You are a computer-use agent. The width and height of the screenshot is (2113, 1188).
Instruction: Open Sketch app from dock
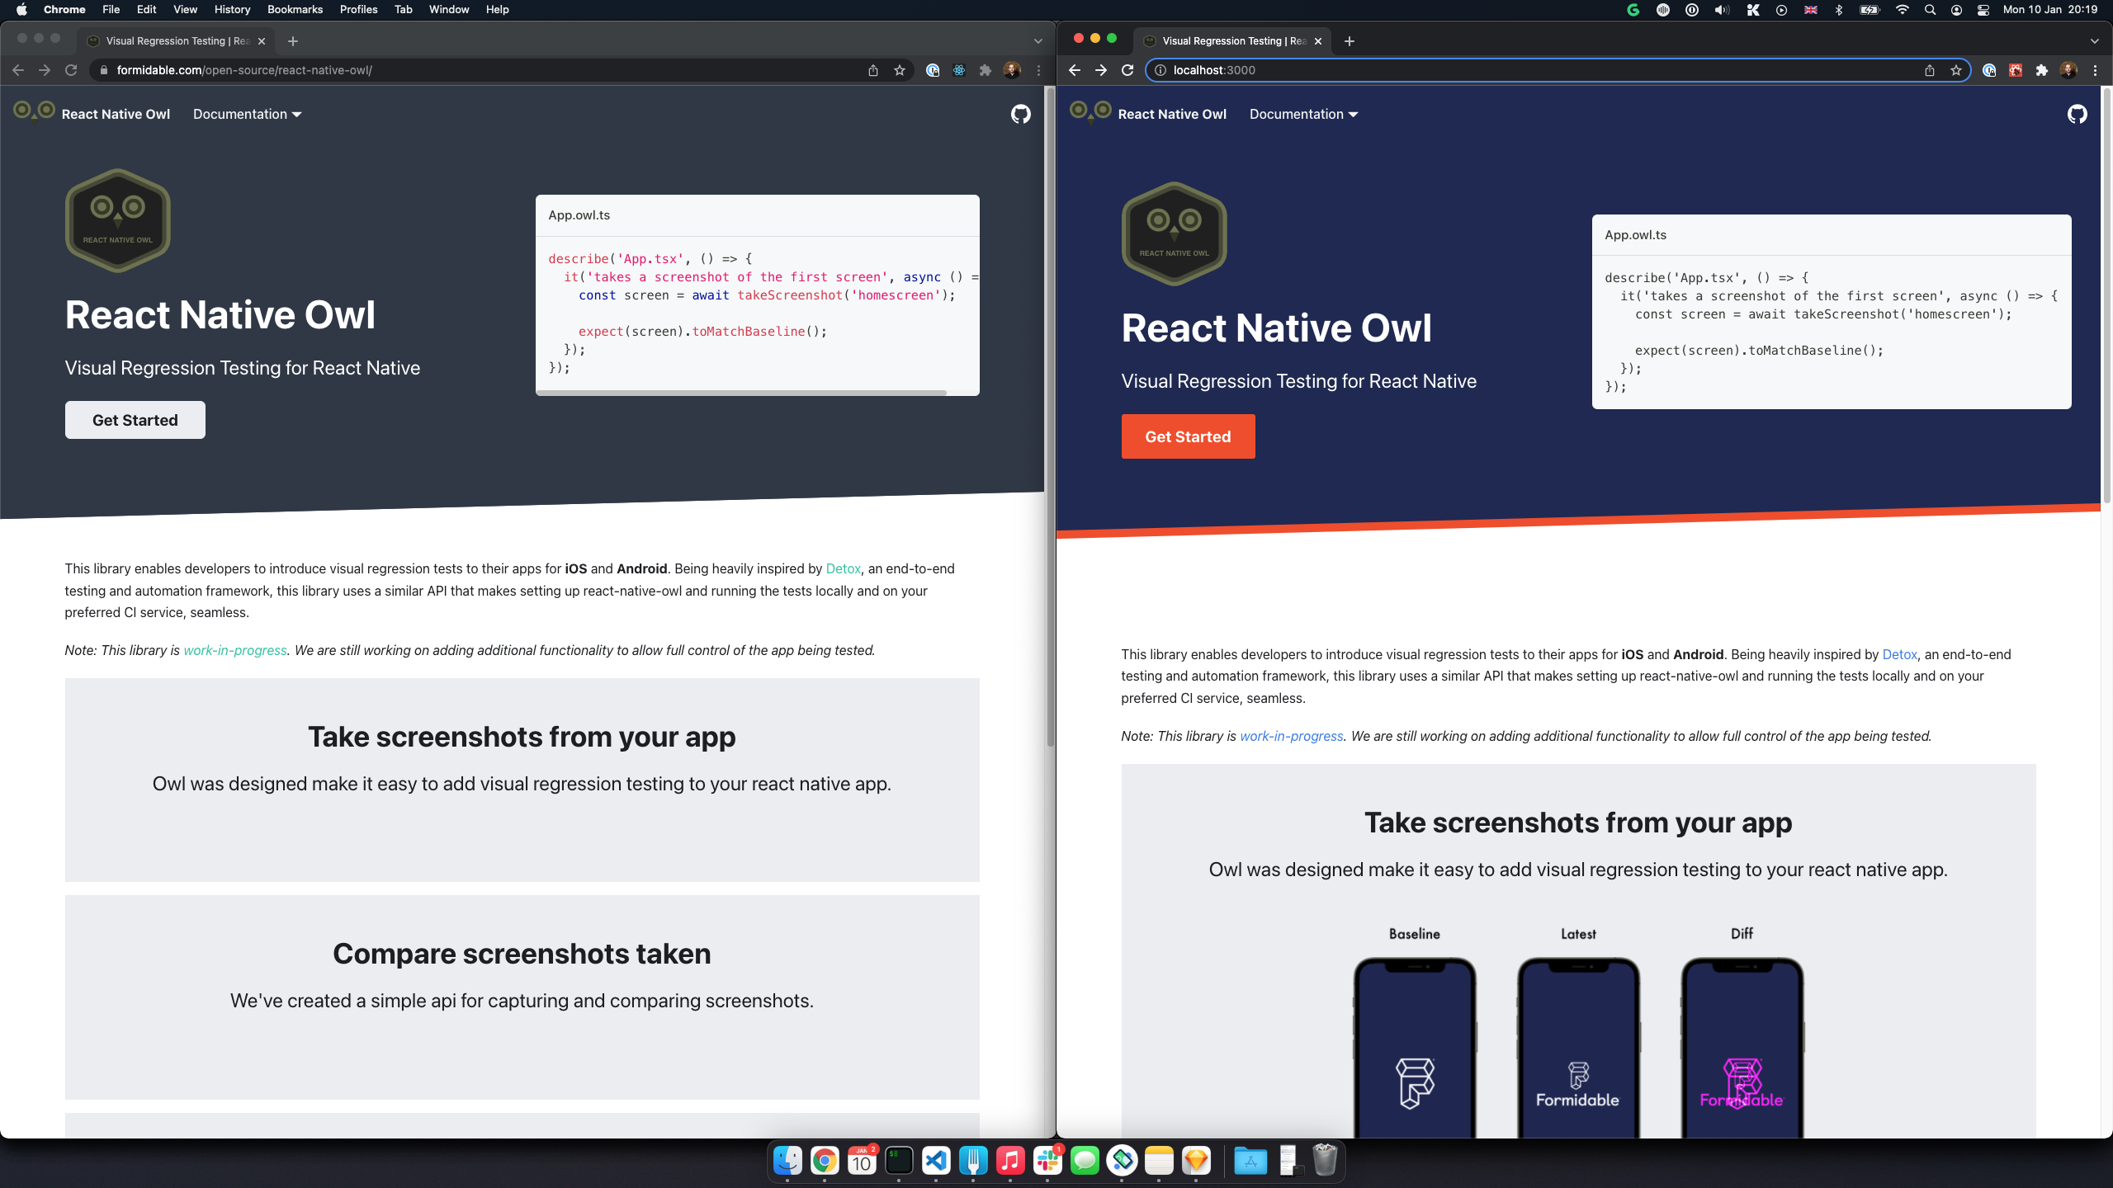point(1196,1162)
